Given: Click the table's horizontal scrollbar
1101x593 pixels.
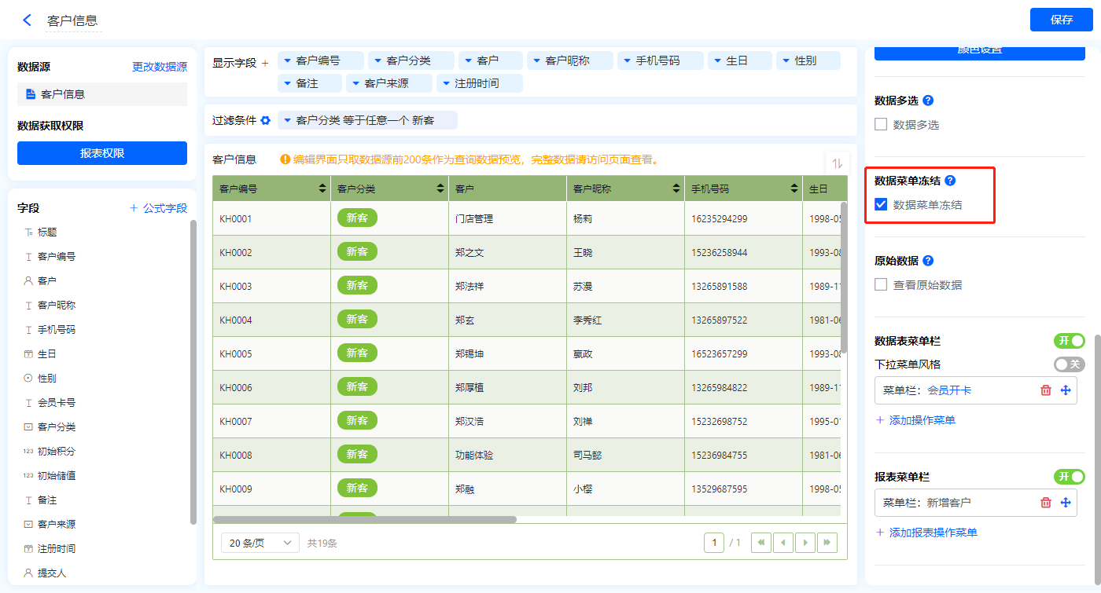Looking at the screenshot, I should [x=364, y=519].
